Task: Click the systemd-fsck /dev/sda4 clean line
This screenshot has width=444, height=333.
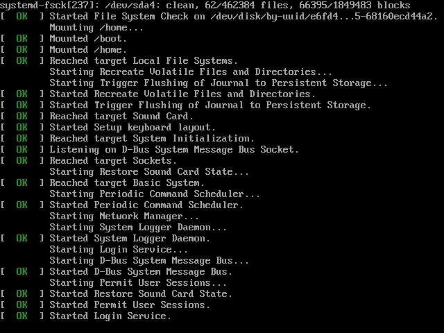Action: click(x=205, y=5)
